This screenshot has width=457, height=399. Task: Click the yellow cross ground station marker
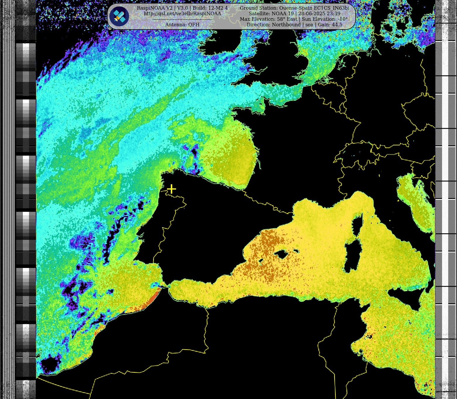tap(171, 189)
